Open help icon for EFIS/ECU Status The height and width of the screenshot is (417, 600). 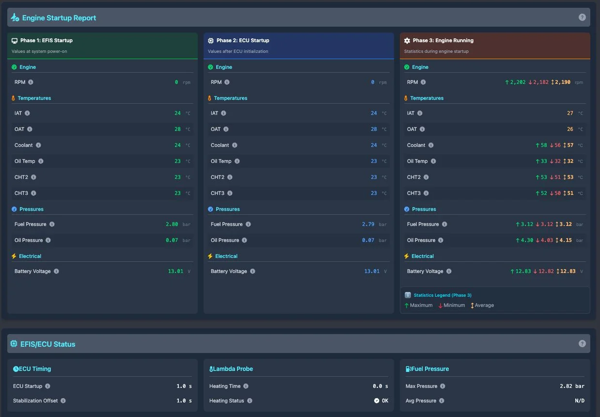point(582,344)
